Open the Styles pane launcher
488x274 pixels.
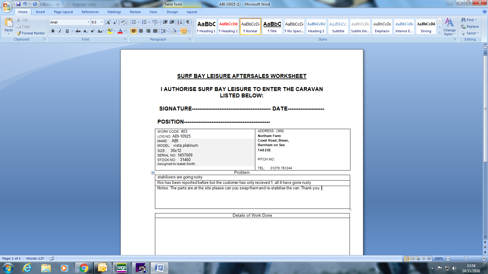tap(455, 39)
